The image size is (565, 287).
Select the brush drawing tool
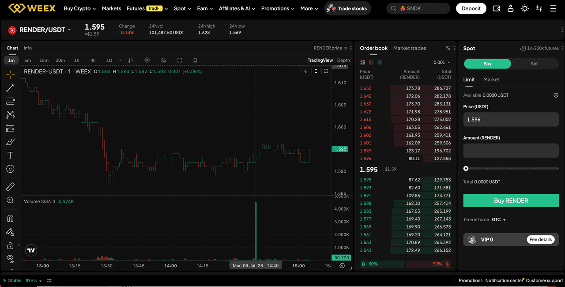tap(10, 142)
